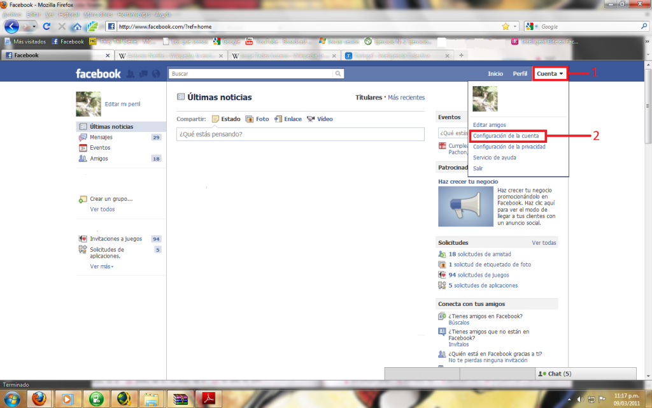Open Más visitados bookmark

click(25, 41)
